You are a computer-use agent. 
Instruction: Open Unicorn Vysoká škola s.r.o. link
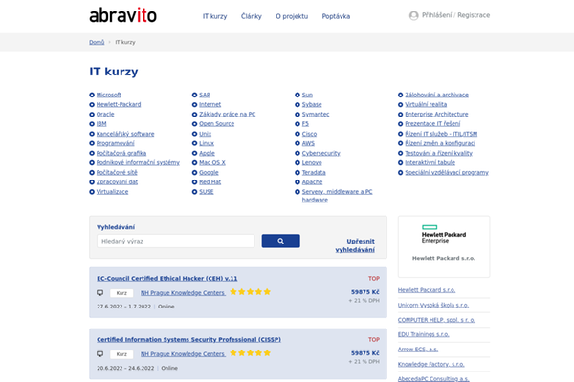point(433,305)
